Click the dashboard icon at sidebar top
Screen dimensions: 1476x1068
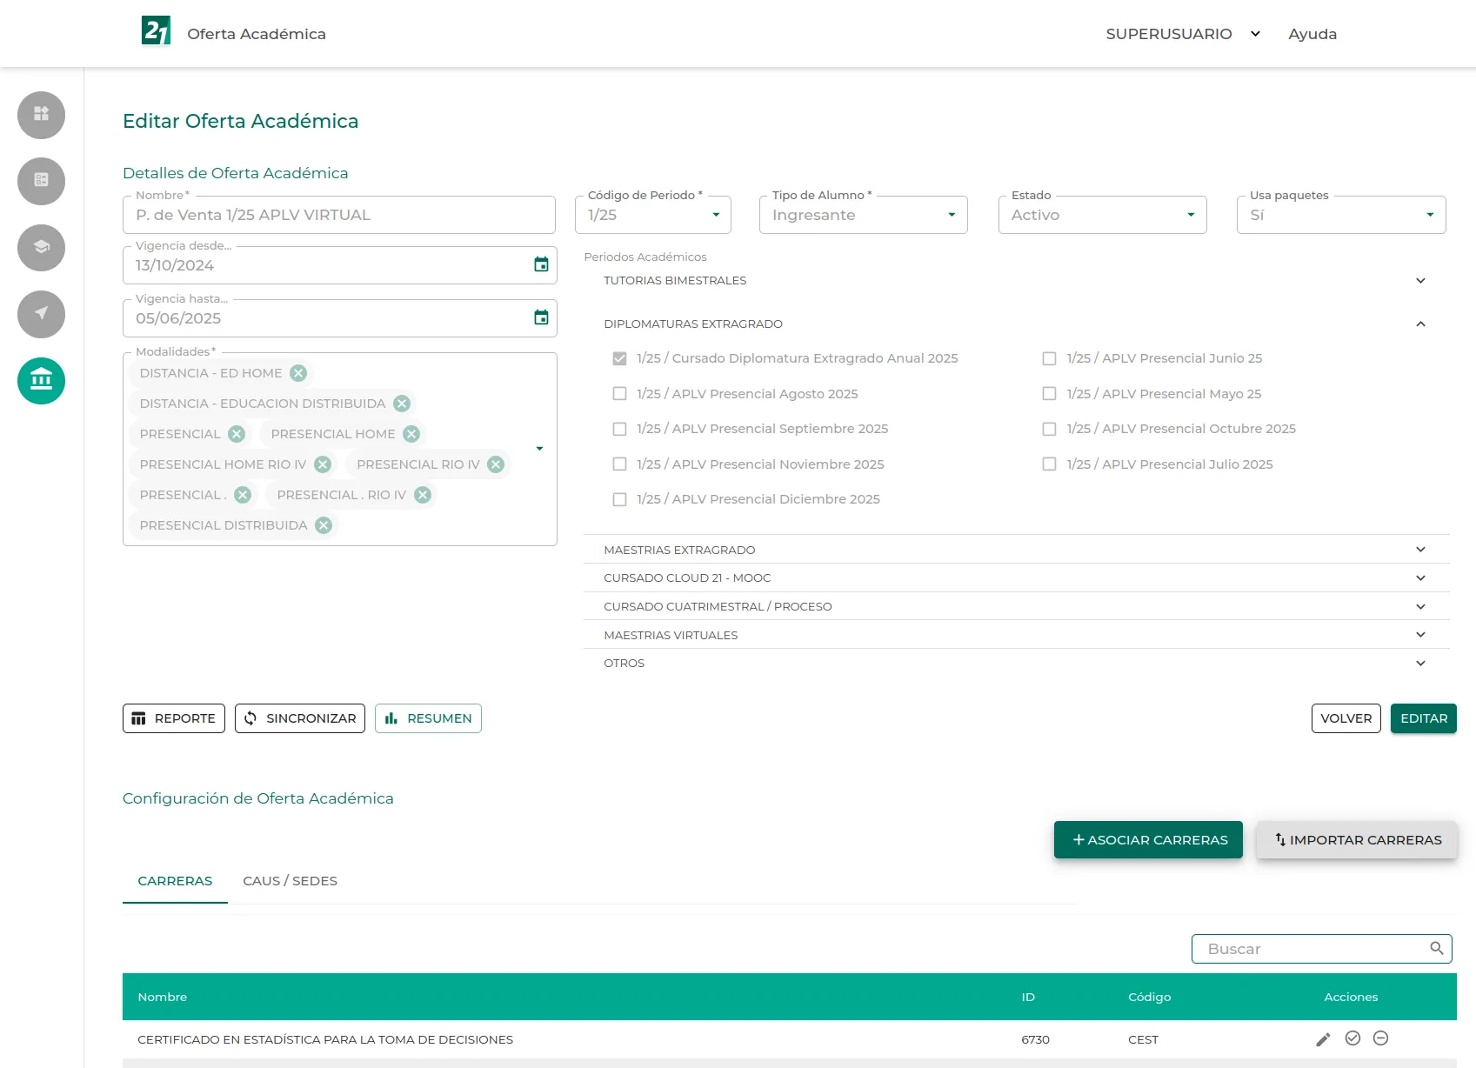(40, 115)
